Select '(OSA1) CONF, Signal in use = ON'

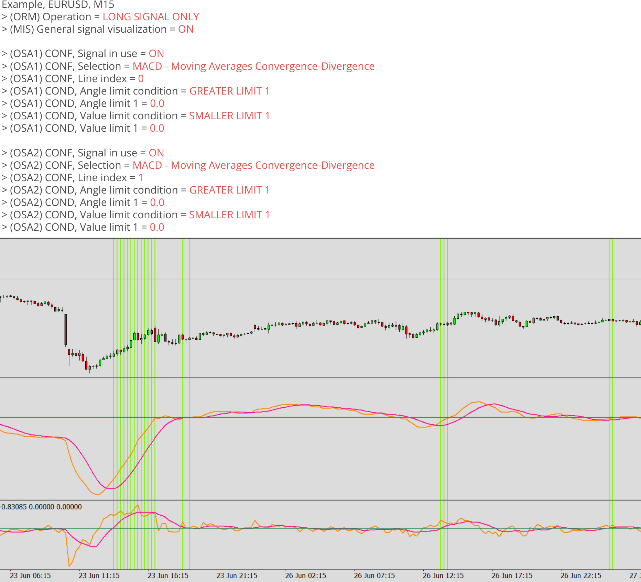[x=83, y=54]
